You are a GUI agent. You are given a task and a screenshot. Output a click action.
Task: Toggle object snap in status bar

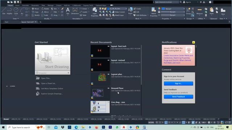click(x=184, y=122)
